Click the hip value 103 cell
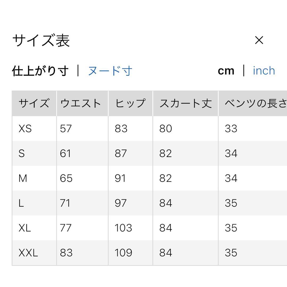 point(123,228)
